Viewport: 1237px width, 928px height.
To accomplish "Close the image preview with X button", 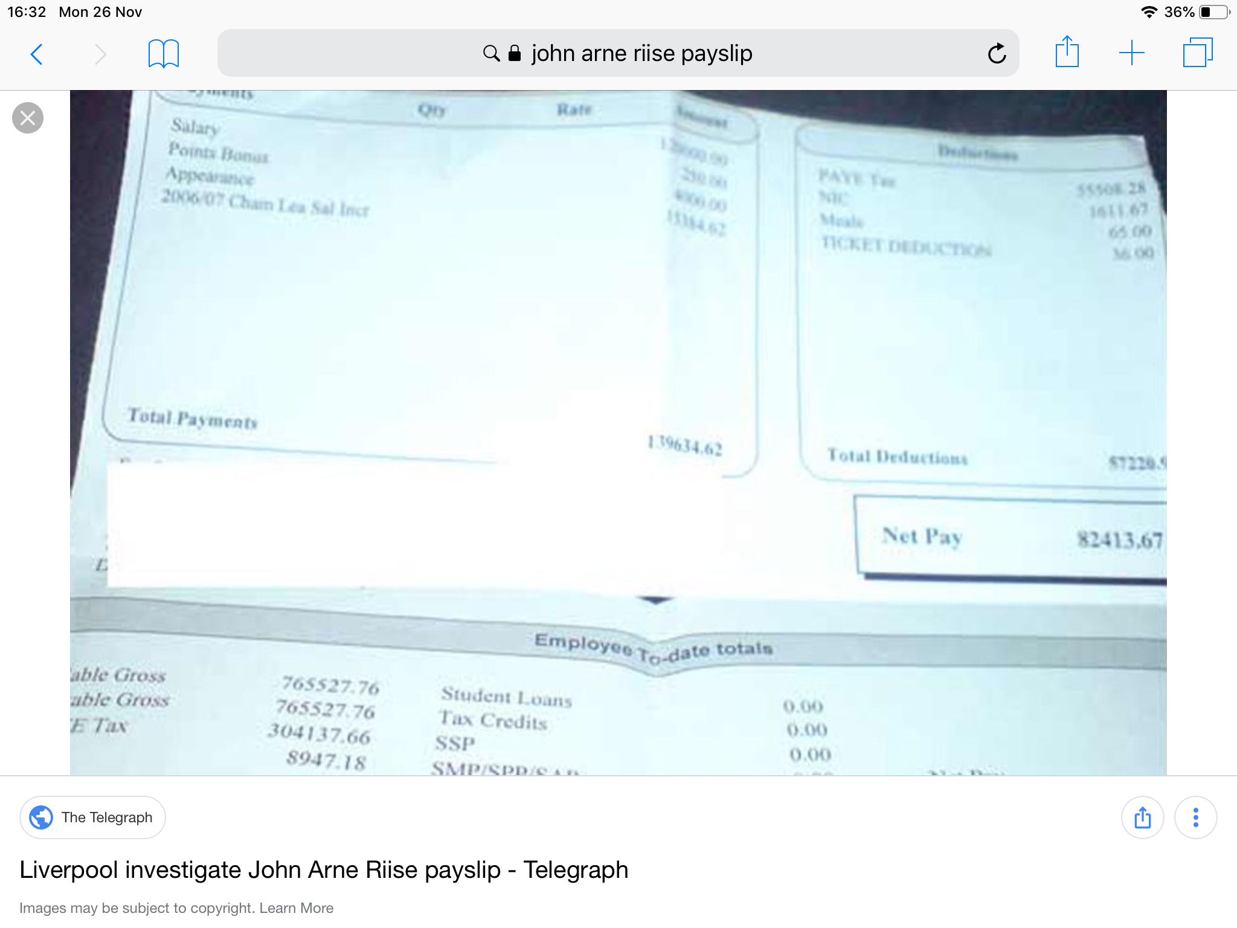I will [x=28, y=118].
